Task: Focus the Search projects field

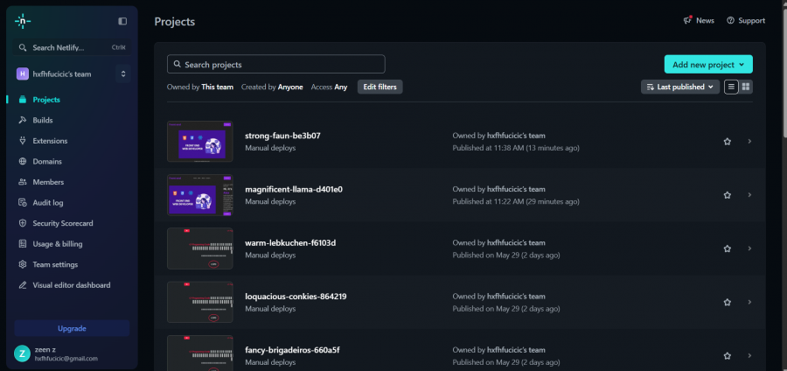Action: coord(276,64)
